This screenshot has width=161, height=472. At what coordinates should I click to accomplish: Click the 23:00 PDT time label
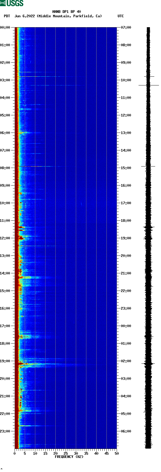pyautogui.click(x=5, y=431)
